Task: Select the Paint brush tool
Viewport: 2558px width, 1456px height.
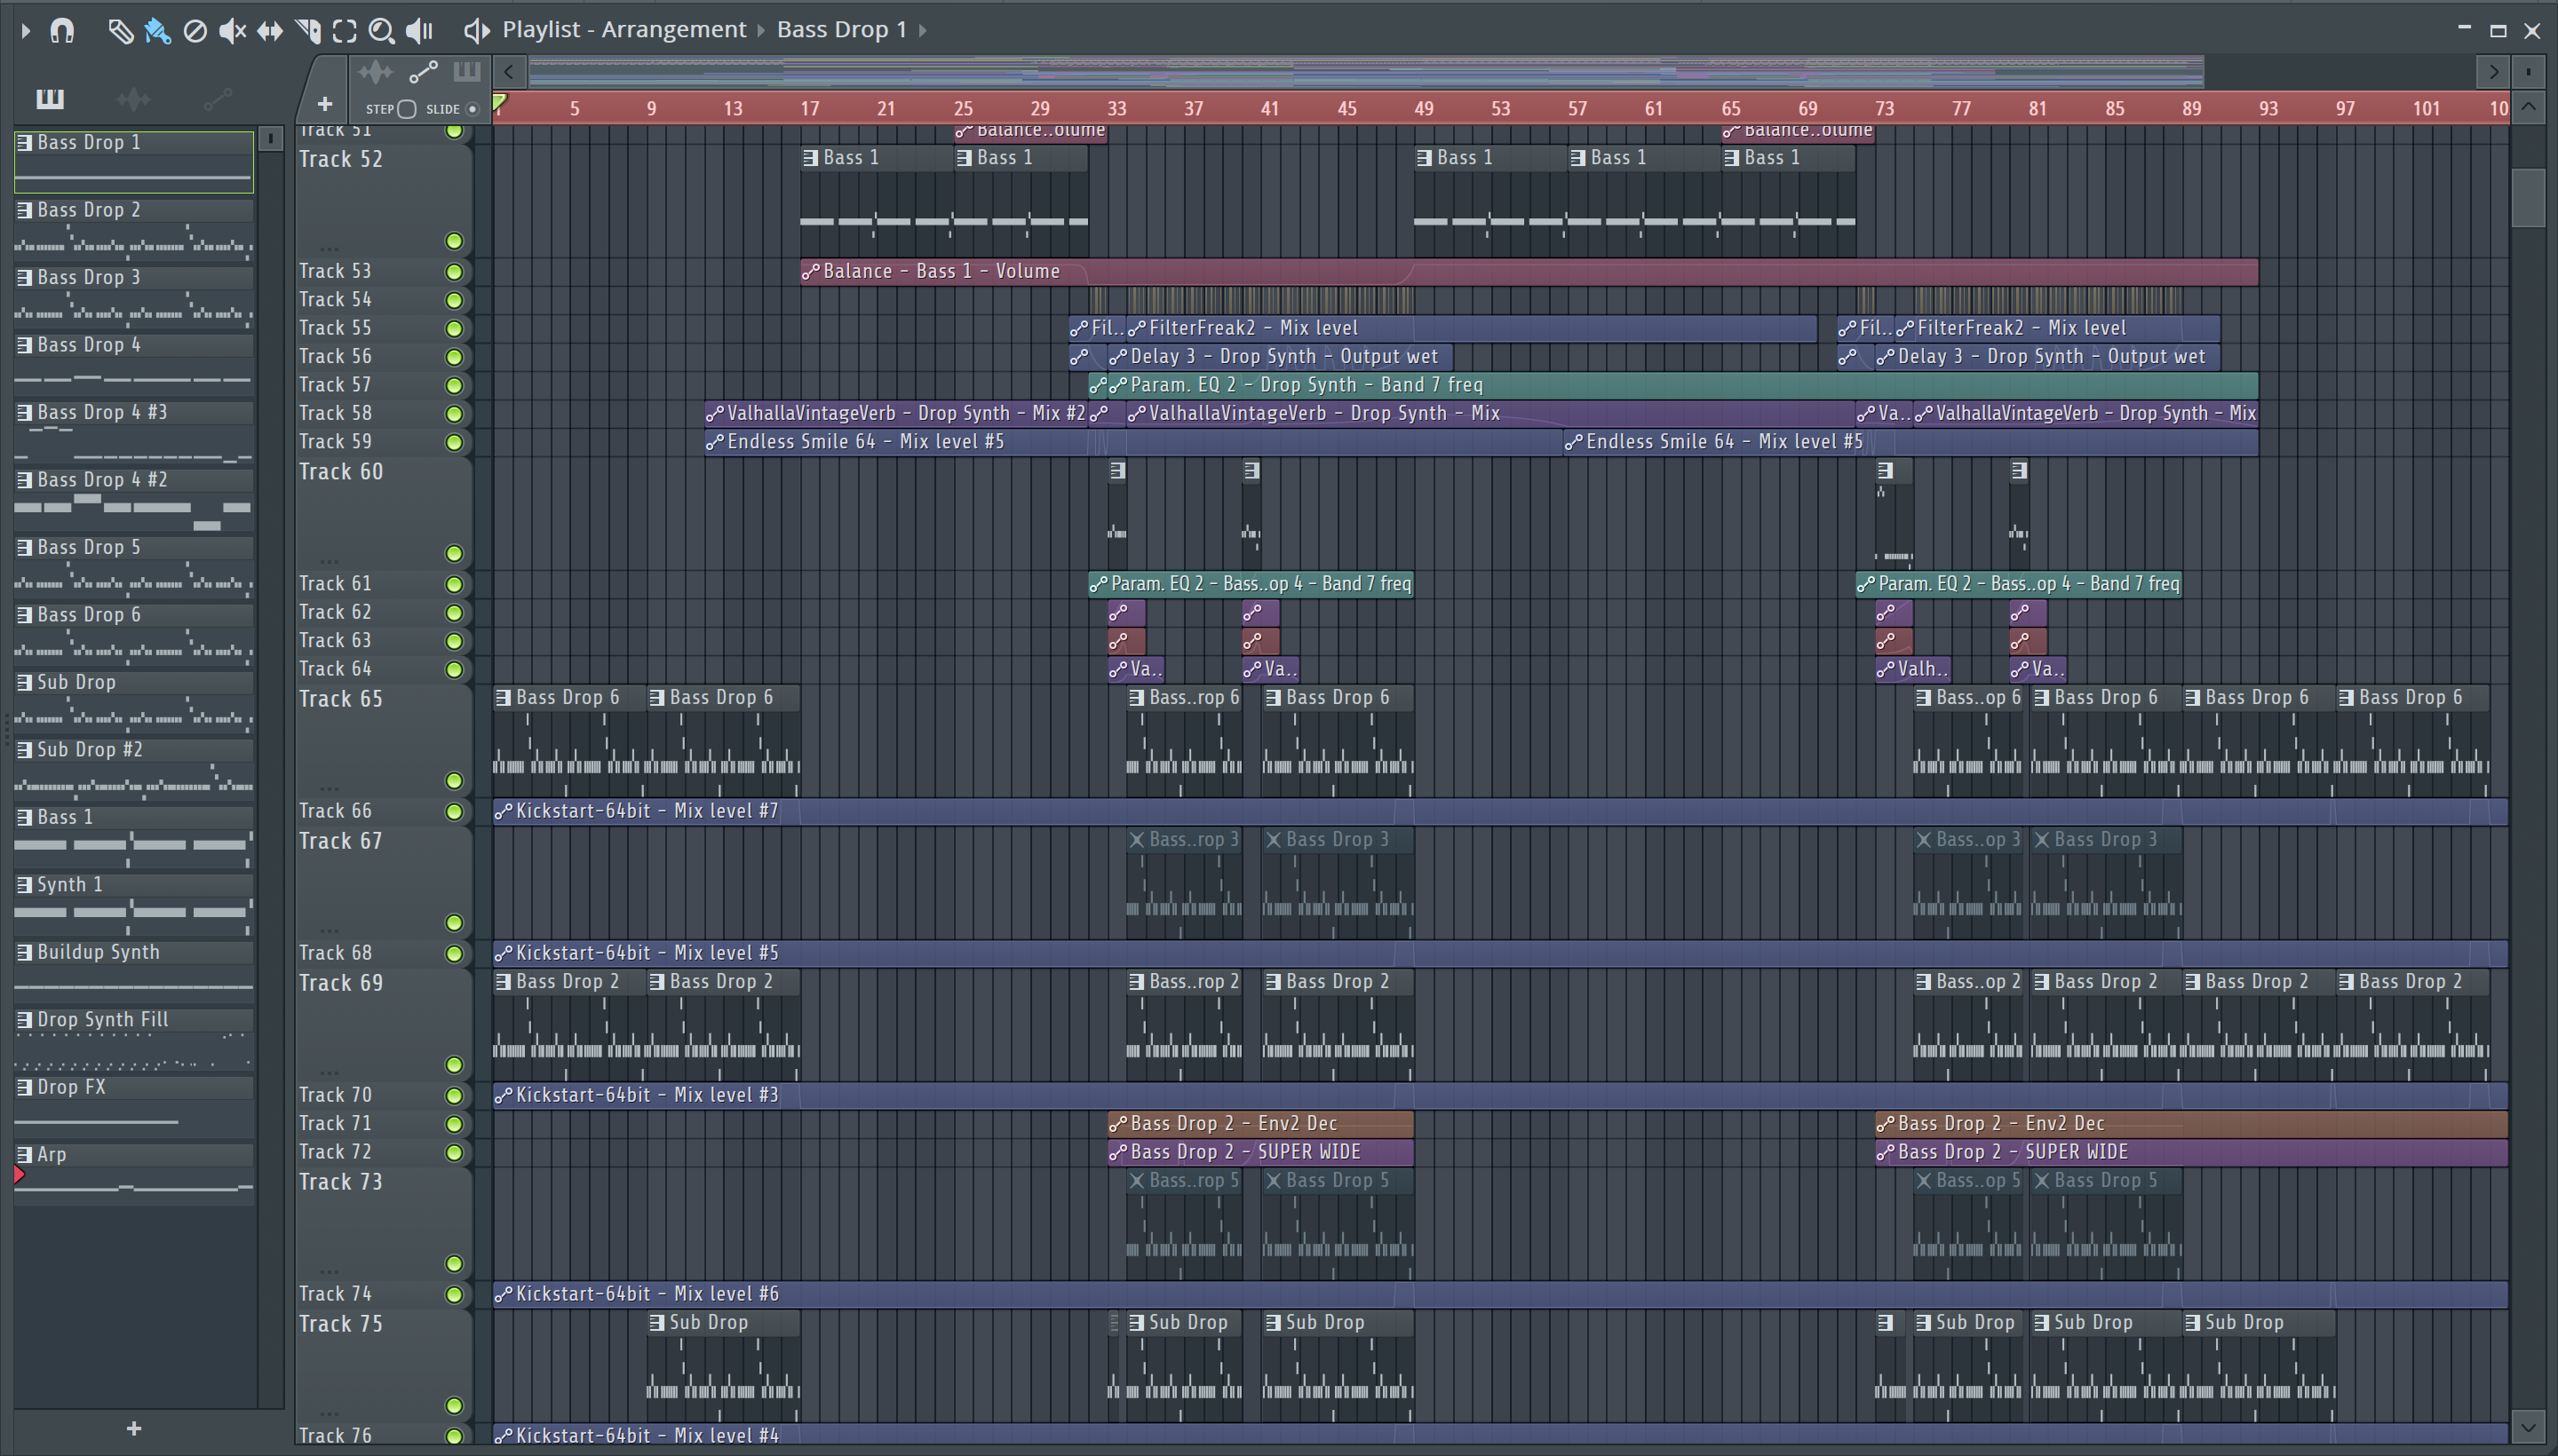Action: [x=157, y=31]
